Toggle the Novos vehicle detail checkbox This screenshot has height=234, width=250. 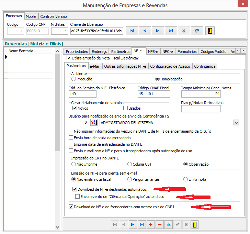tap(75, 108)
